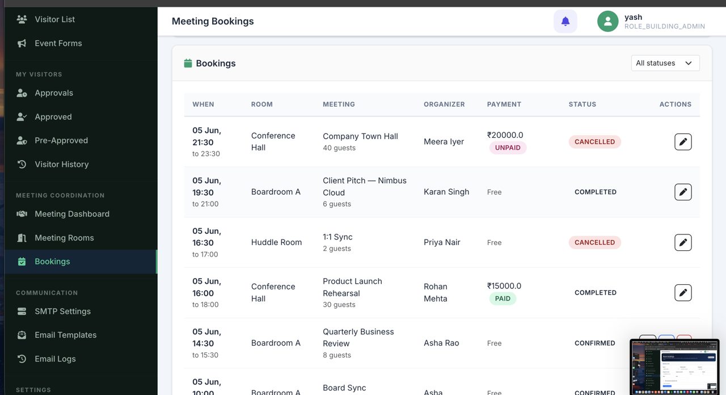Click the green user avatar icon
The height and width of the screenshot is (395, 726).
coord(607,22)
